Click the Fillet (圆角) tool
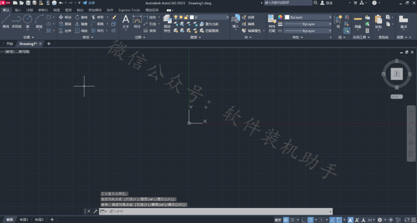 click(98, 24)
